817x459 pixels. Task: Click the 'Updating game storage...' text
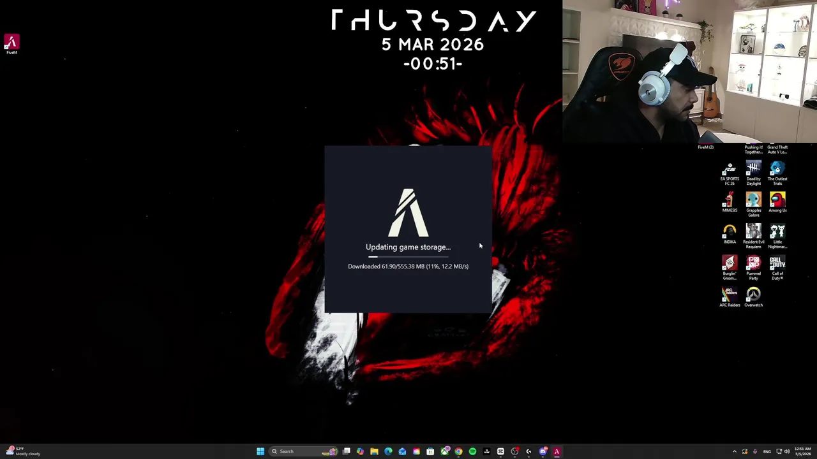(408, 247)
